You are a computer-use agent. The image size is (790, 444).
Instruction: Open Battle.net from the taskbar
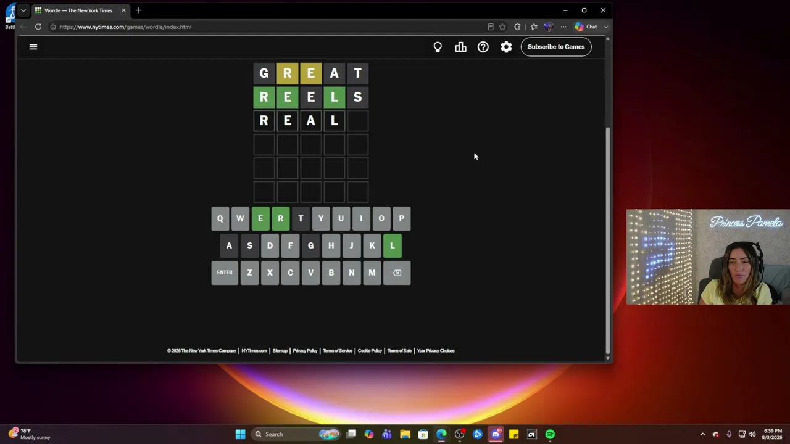[x=478, y=434]
